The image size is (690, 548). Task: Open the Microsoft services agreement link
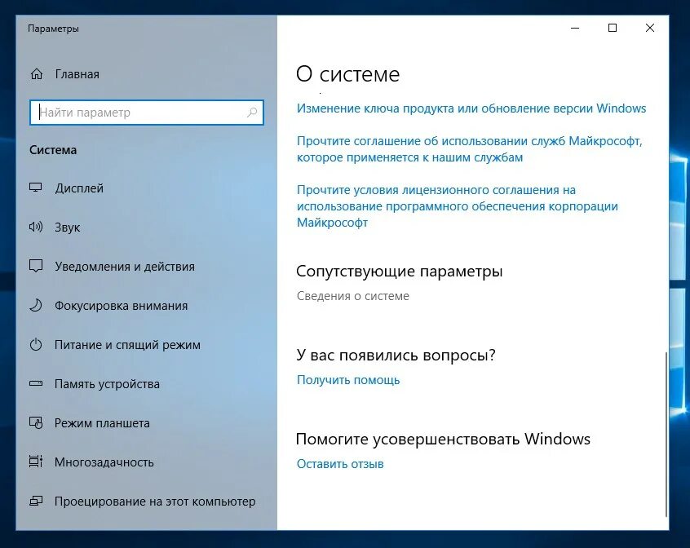470,149
